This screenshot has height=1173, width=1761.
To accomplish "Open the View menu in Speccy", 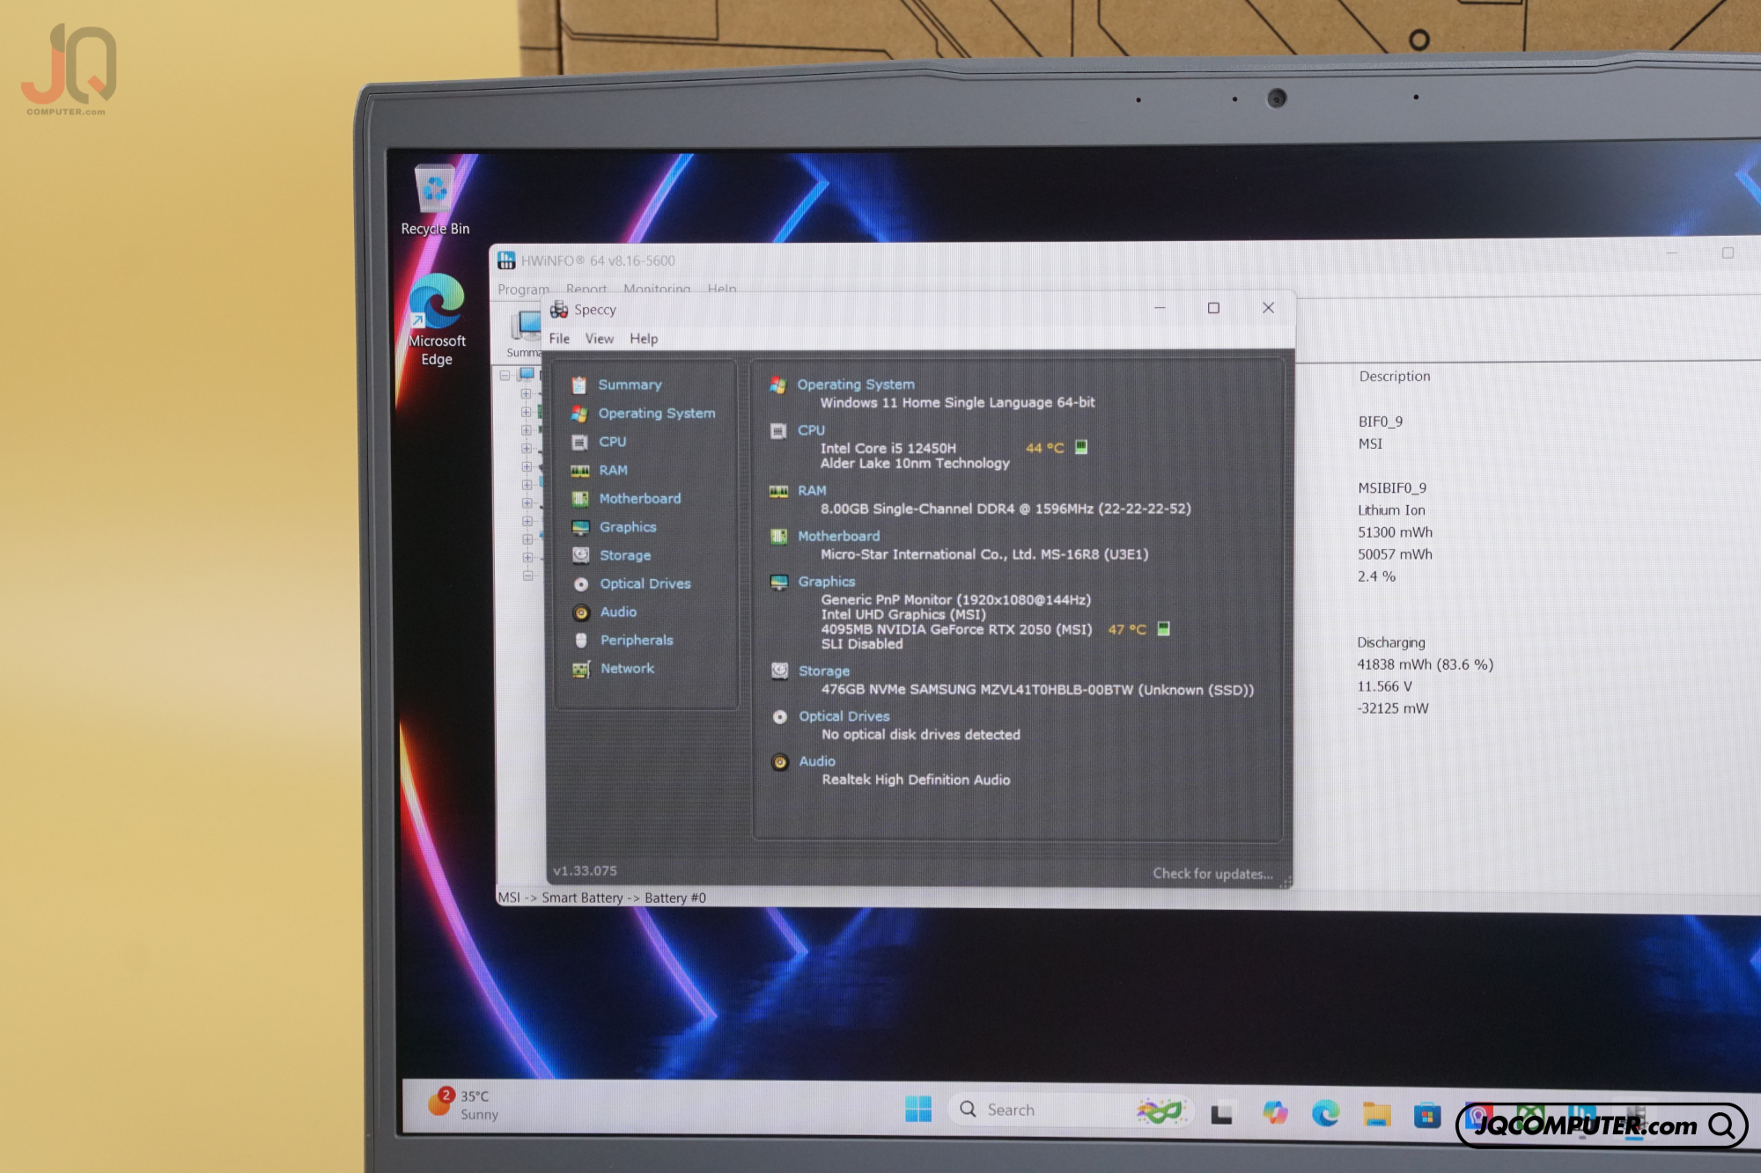I will [600, 339].
